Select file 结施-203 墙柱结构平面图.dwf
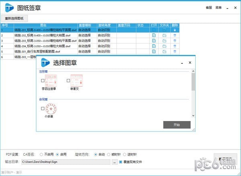Image resolution: width=241 pixels, height=176 pixels. (x=45, y=40)
